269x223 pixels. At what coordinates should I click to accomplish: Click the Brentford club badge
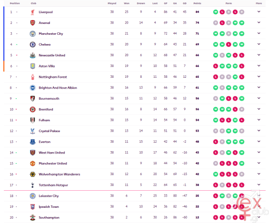click(33, 109)
